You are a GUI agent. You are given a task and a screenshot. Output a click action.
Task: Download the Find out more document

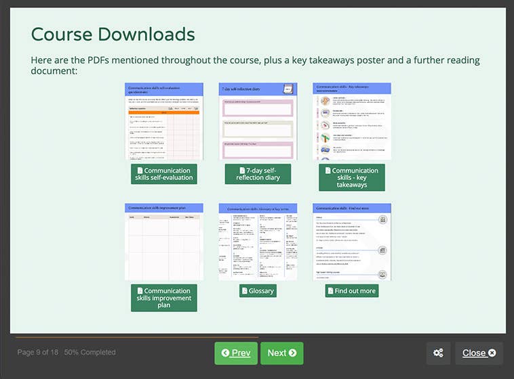351,291
